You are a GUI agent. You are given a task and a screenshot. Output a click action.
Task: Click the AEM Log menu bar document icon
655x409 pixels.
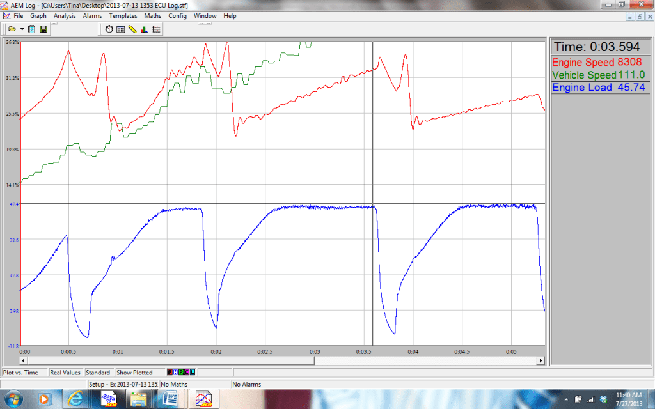coord(6,16)
